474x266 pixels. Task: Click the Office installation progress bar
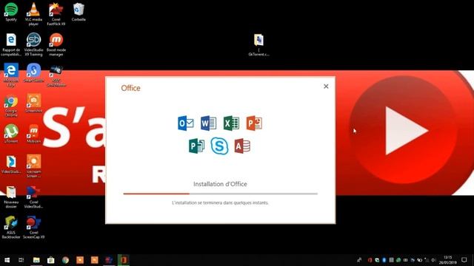pyautogui.click(x=221, y=194)
